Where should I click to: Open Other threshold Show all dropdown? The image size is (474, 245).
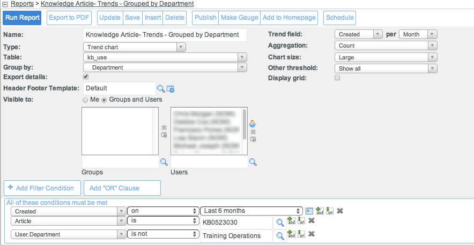point(386,68)
